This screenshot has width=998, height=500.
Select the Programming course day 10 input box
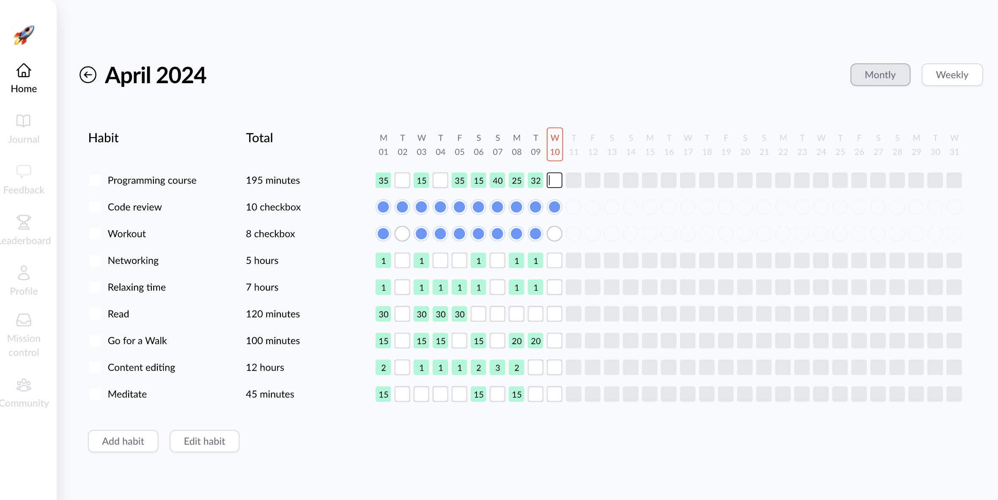pos(554,180)
